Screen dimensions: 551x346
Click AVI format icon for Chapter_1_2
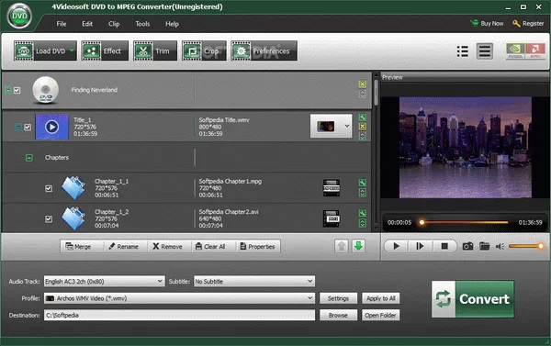tap(332, 218)
